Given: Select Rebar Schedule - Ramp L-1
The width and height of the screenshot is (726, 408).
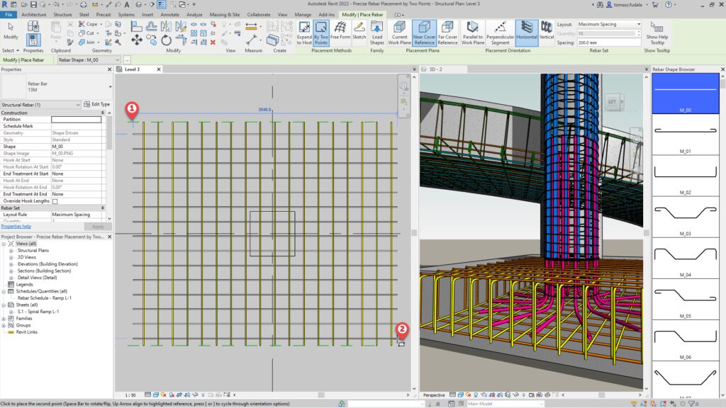Looking at the screenshot, I should coord(45,298).
